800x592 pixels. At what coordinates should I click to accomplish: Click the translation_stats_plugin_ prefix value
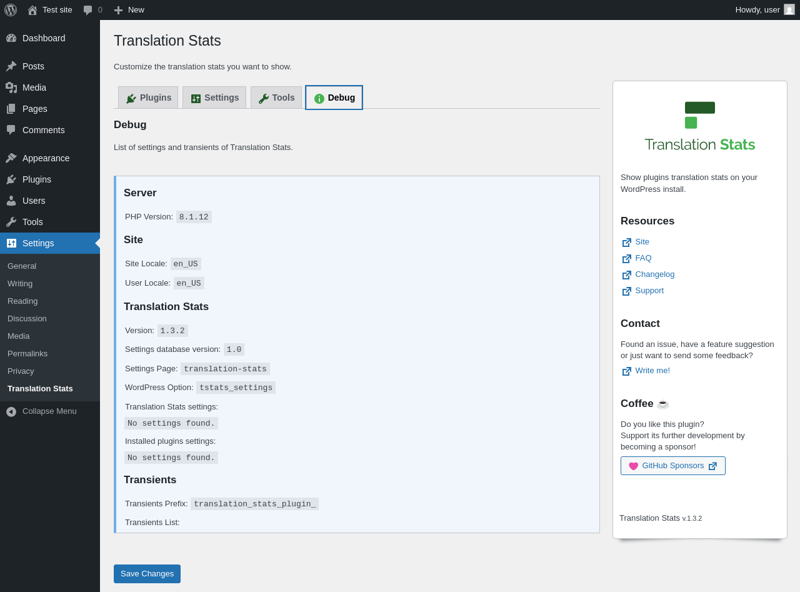[x=254, y=504]
